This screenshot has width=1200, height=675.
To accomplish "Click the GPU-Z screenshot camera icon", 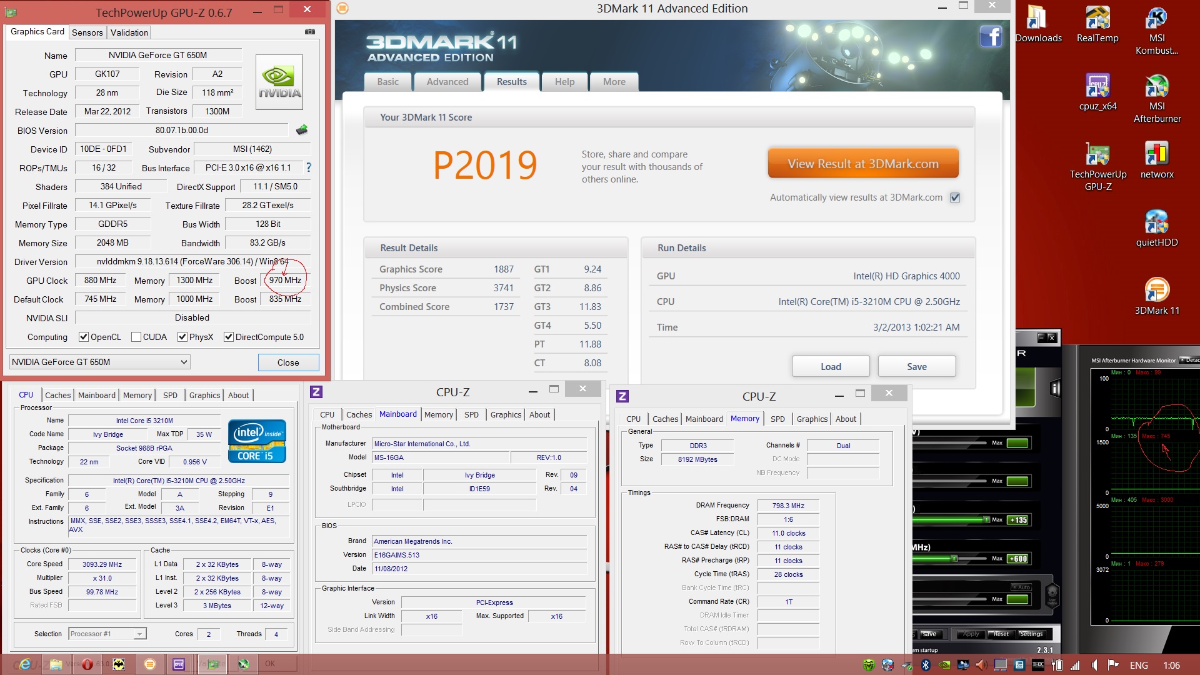I will (x=310, y=31).
